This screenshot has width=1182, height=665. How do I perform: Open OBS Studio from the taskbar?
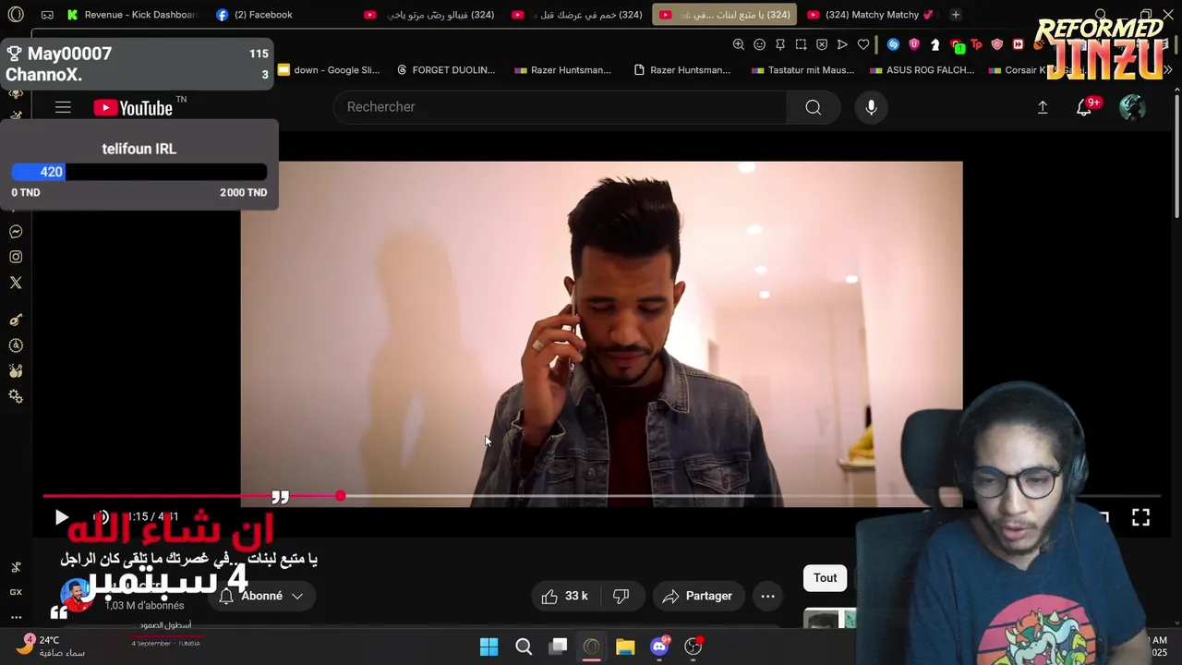(693, 647)
